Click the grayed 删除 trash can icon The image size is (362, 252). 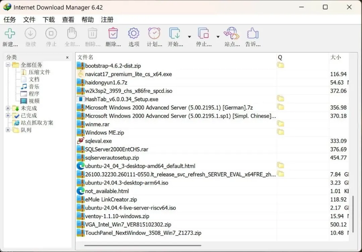[x=93, y=33]
